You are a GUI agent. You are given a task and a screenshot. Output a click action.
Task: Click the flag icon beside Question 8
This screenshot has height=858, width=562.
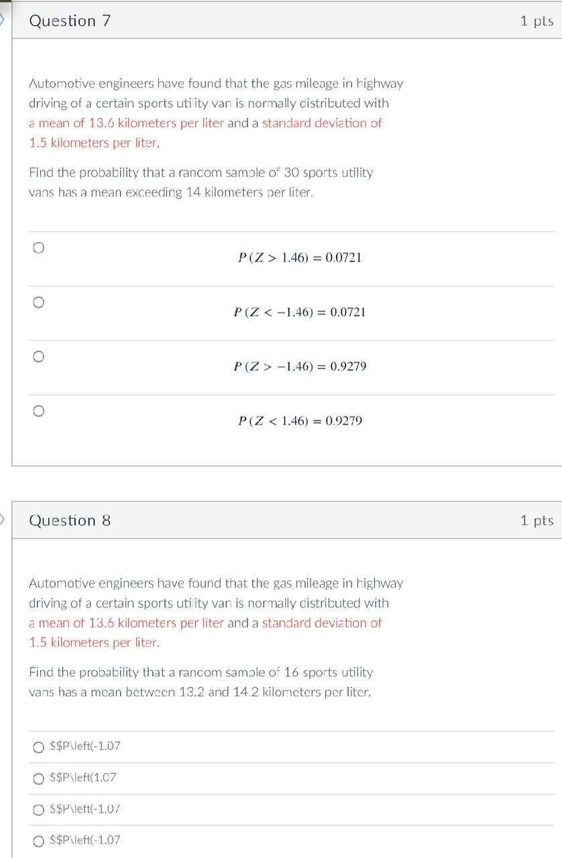2,519
